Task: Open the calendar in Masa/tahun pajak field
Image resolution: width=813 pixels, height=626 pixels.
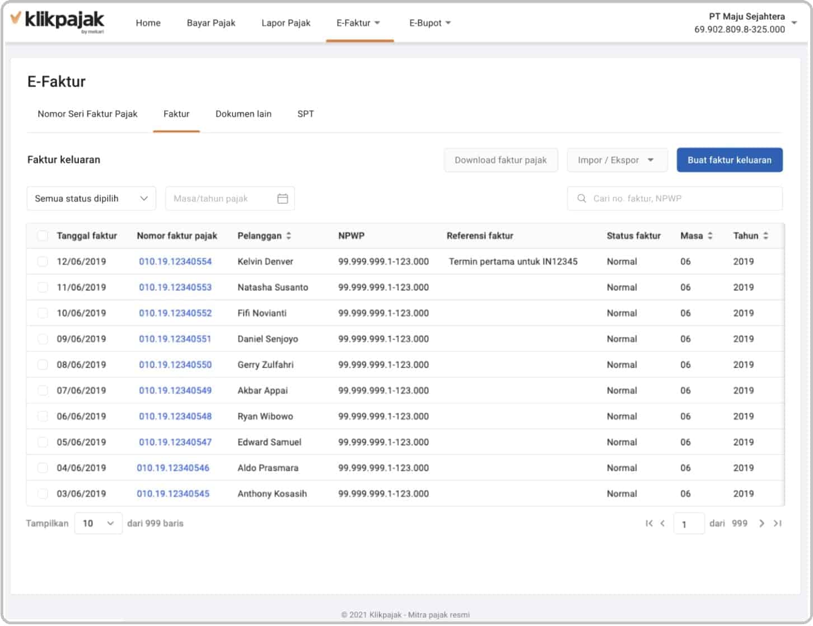Action: click(283, 198)
